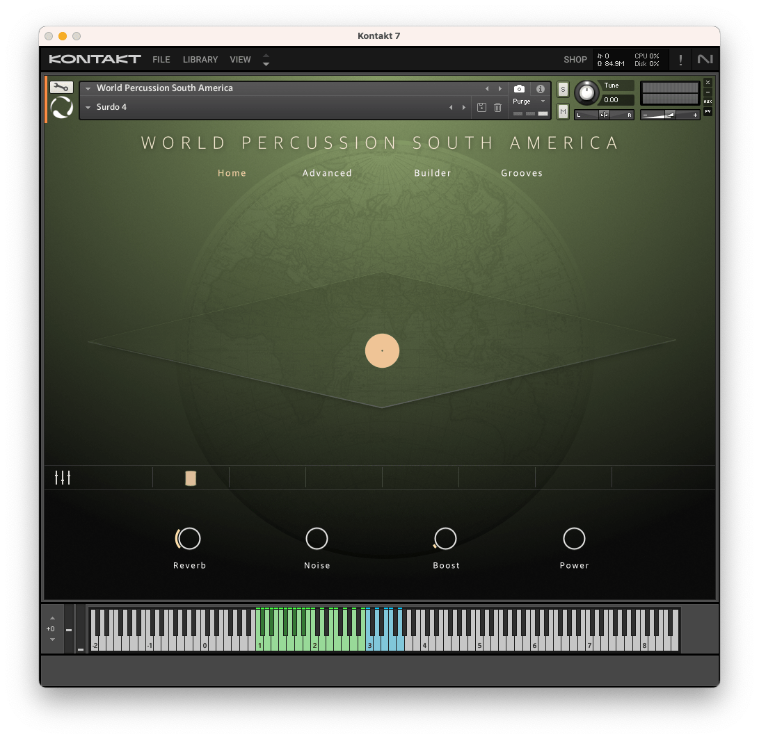This screenshot has height=739, width=759.
Task: Select the next instrument arrow
Action: (x=500, y=88)
